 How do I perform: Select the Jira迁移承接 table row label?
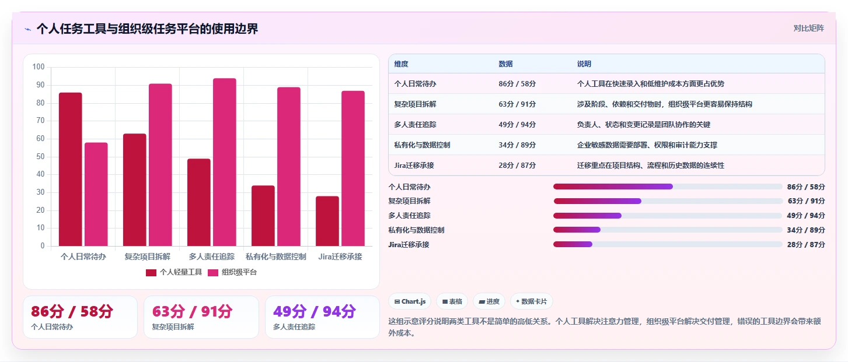pos(414,166)
